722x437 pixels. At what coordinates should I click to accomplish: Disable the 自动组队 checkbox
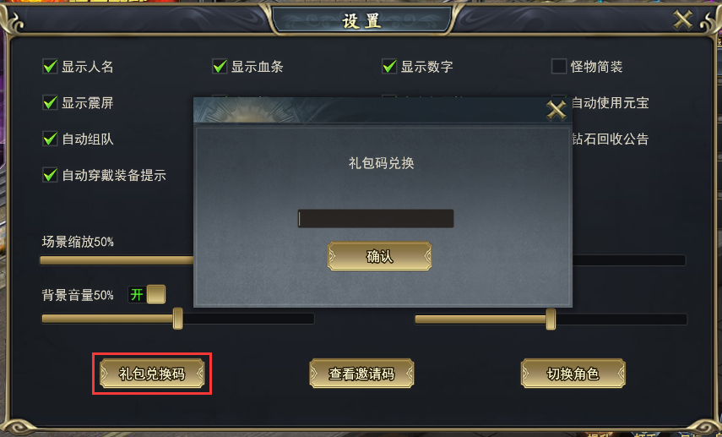pyautogui.click(x=50, y=139)
